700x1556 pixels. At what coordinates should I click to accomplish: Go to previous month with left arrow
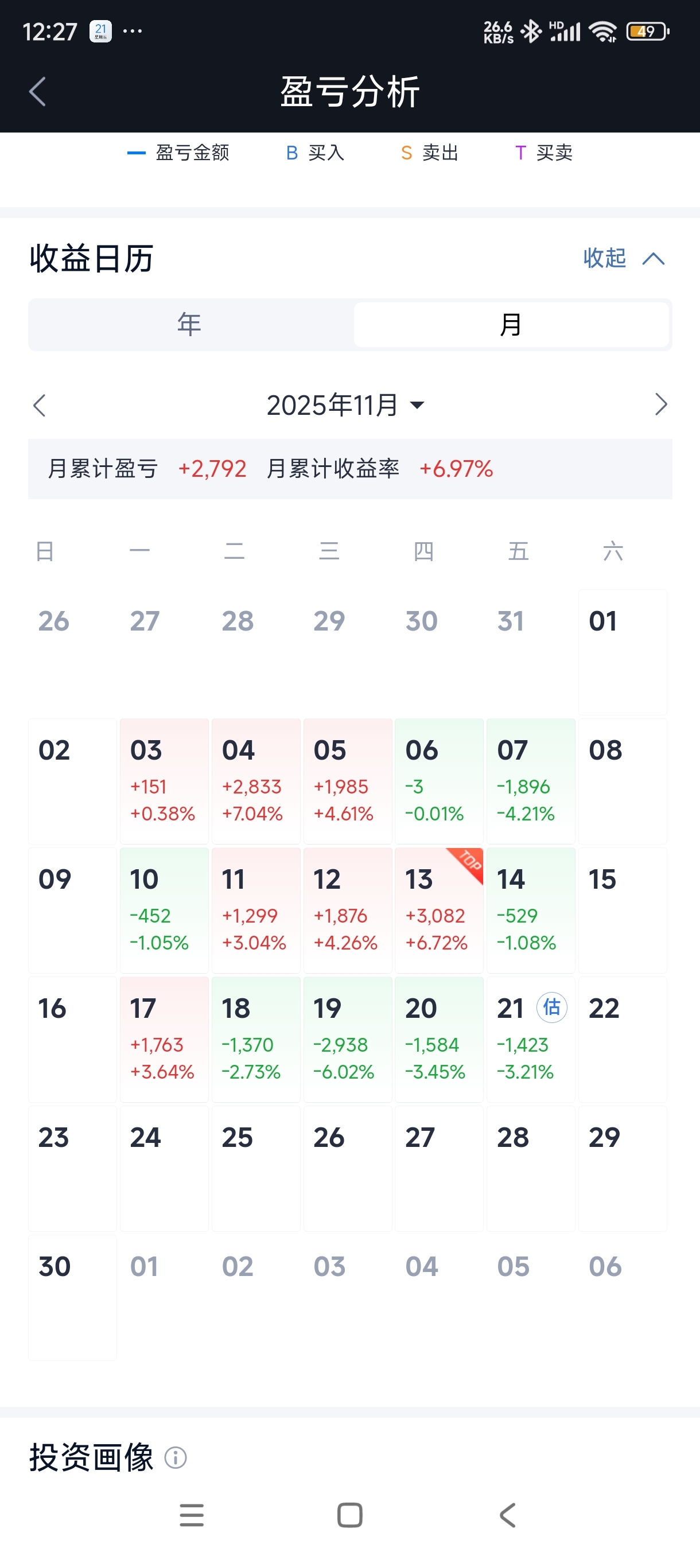[40, 405]
